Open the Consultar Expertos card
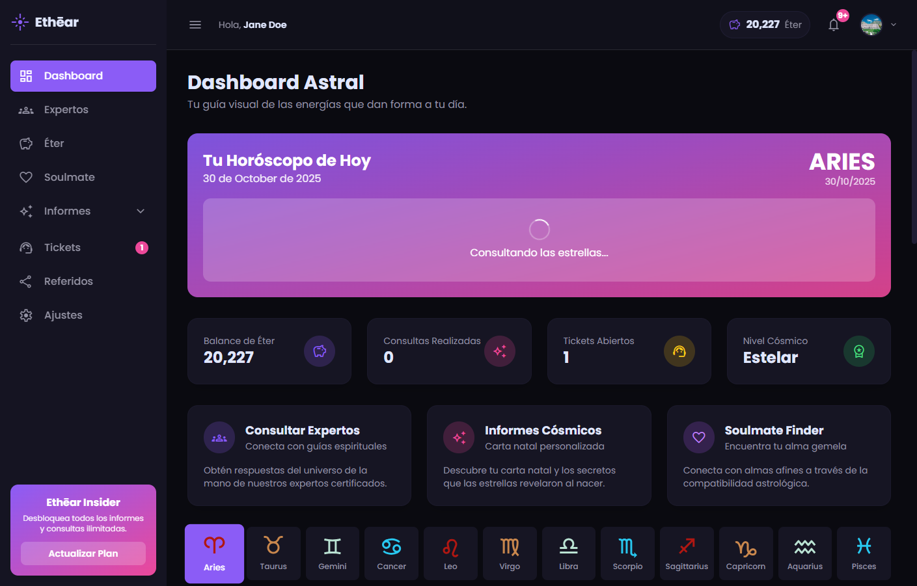 (x=299, y=455)
